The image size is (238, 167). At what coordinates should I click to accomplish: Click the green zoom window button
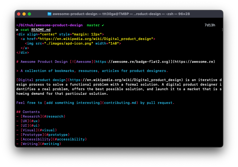click(29, 14)
